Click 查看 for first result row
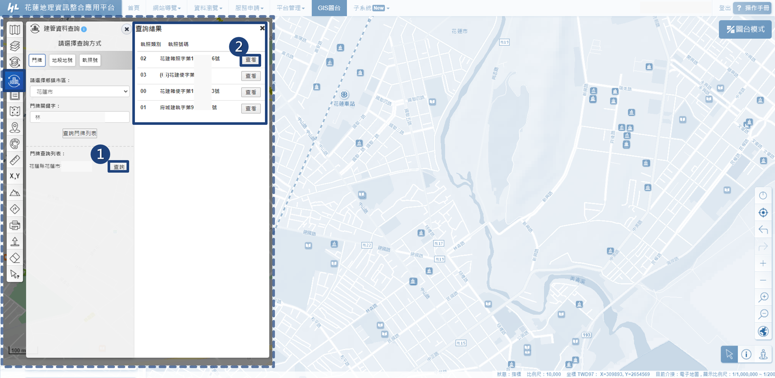The image size is (775, 378). pyautogui.click(x=251, y=60)
